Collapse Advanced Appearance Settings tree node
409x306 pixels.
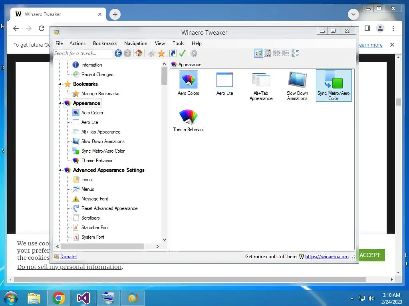click(60, 170)
